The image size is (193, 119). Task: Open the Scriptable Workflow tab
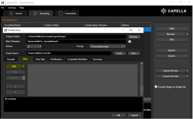coord(77,59)
